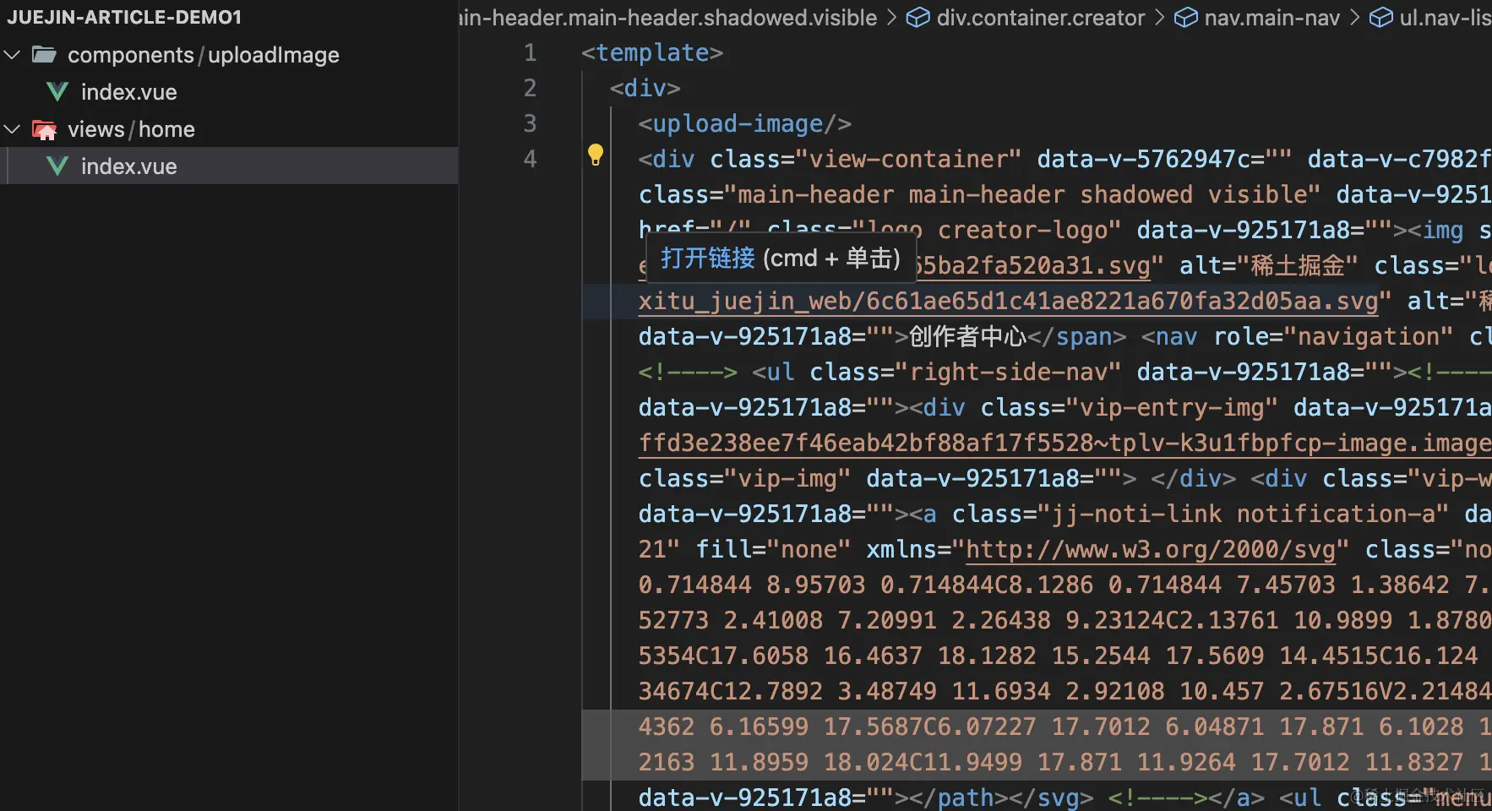Viewport: 1492px width, 811px height.
Task: Click line number 3 in the gutter
Action: (x=530, y=124)
